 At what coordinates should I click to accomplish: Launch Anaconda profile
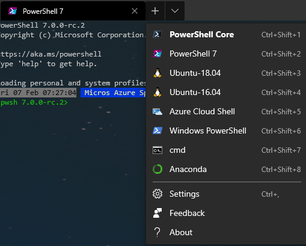[x=227, y=169]
